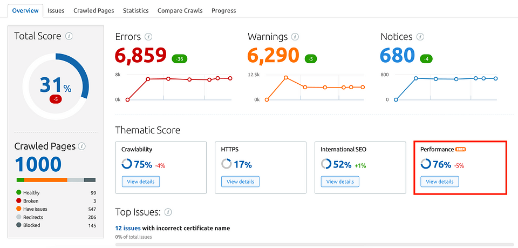Click the Thematic Score heading
The image size is (518, 248).
(148, 130)
